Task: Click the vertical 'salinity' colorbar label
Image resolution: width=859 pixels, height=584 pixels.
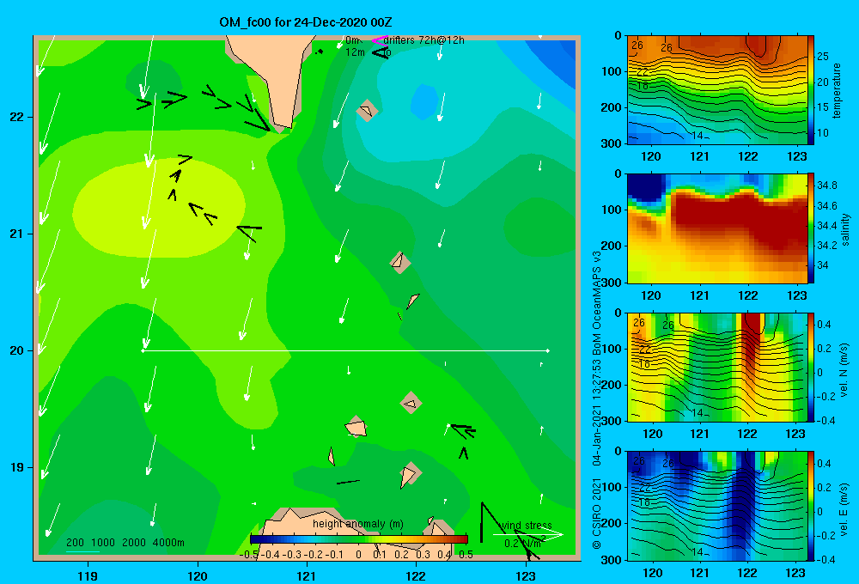Action: [845, 229]
